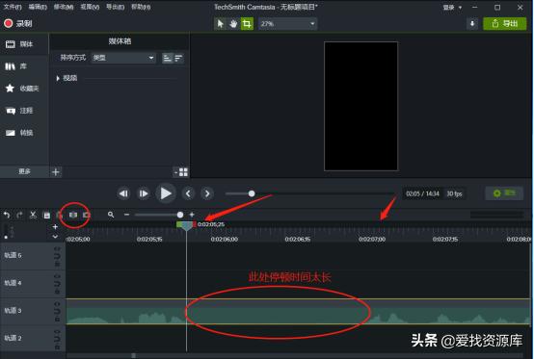Open the 登录 sign-in dropdown
Image resolution: width=534 pixels, height=359 pixels.
coord(452,8)
